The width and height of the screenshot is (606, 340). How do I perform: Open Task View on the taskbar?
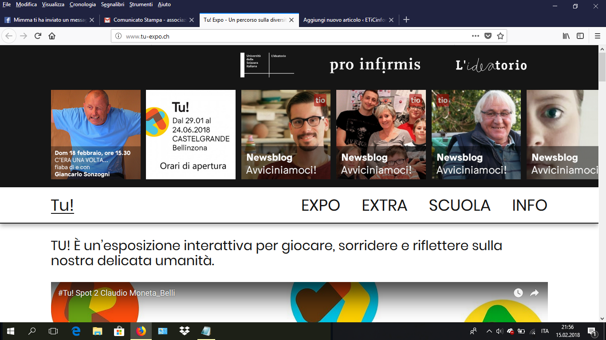pyautogui.click(x=53, y=331)
